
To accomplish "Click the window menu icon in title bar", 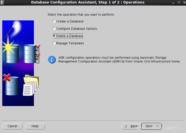I will [x=2, y=2].
